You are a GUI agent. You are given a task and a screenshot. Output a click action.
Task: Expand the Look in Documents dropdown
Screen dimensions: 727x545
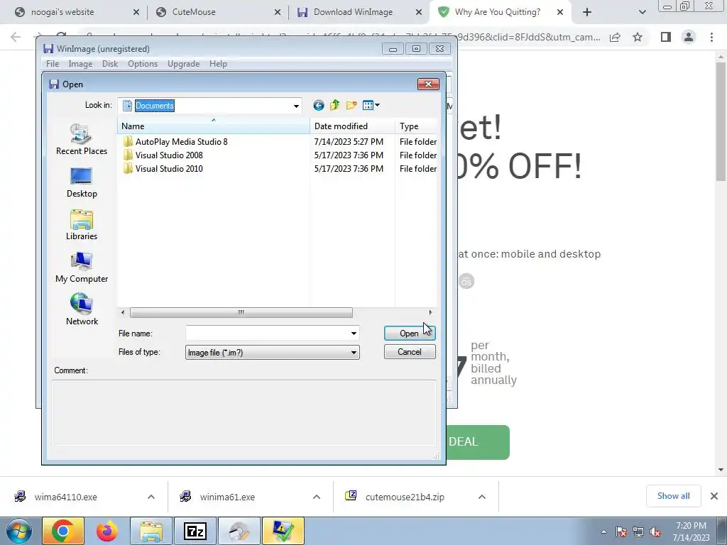296,106
